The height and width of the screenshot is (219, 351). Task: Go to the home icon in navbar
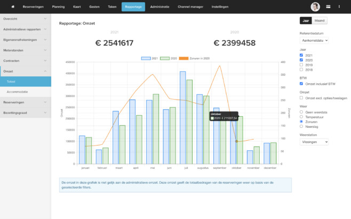click(x=13, y=7)
